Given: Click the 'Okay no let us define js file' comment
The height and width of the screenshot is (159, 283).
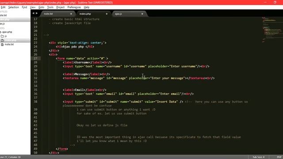Looking at the screenshot, I should tap(102, 125).
